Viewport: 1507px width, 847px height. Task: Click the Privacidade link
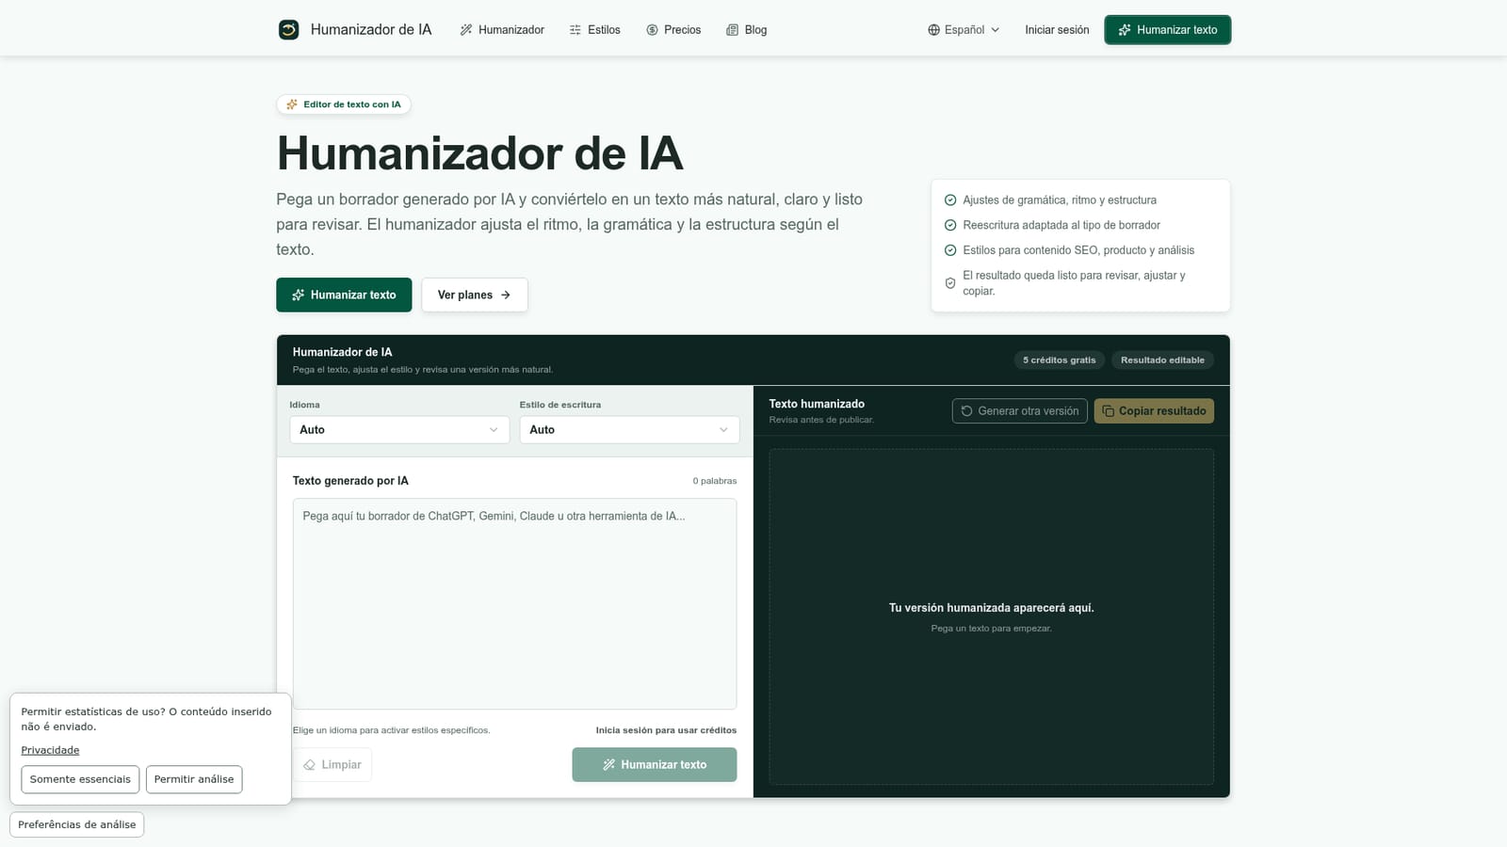[50, 750]
